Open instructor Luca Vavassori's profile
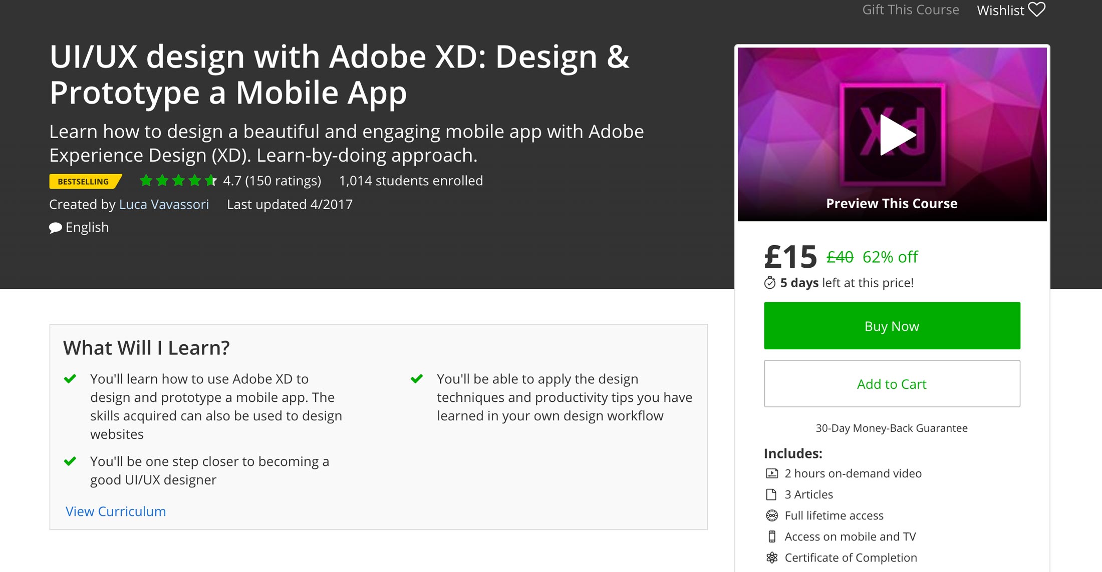Screen dimensions: 1102x572 [164, 204]
